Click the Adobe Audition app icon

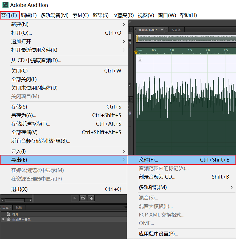click(5, 5)
